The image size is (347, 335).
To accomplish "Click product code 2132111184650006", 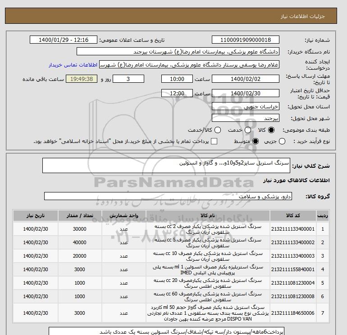I will 293,313.
